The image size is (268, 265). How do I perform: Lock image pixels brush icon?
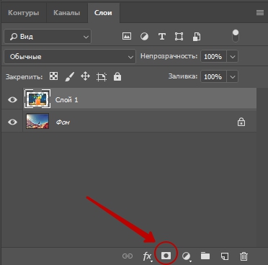pyautogui.click(x=69, y=77)
